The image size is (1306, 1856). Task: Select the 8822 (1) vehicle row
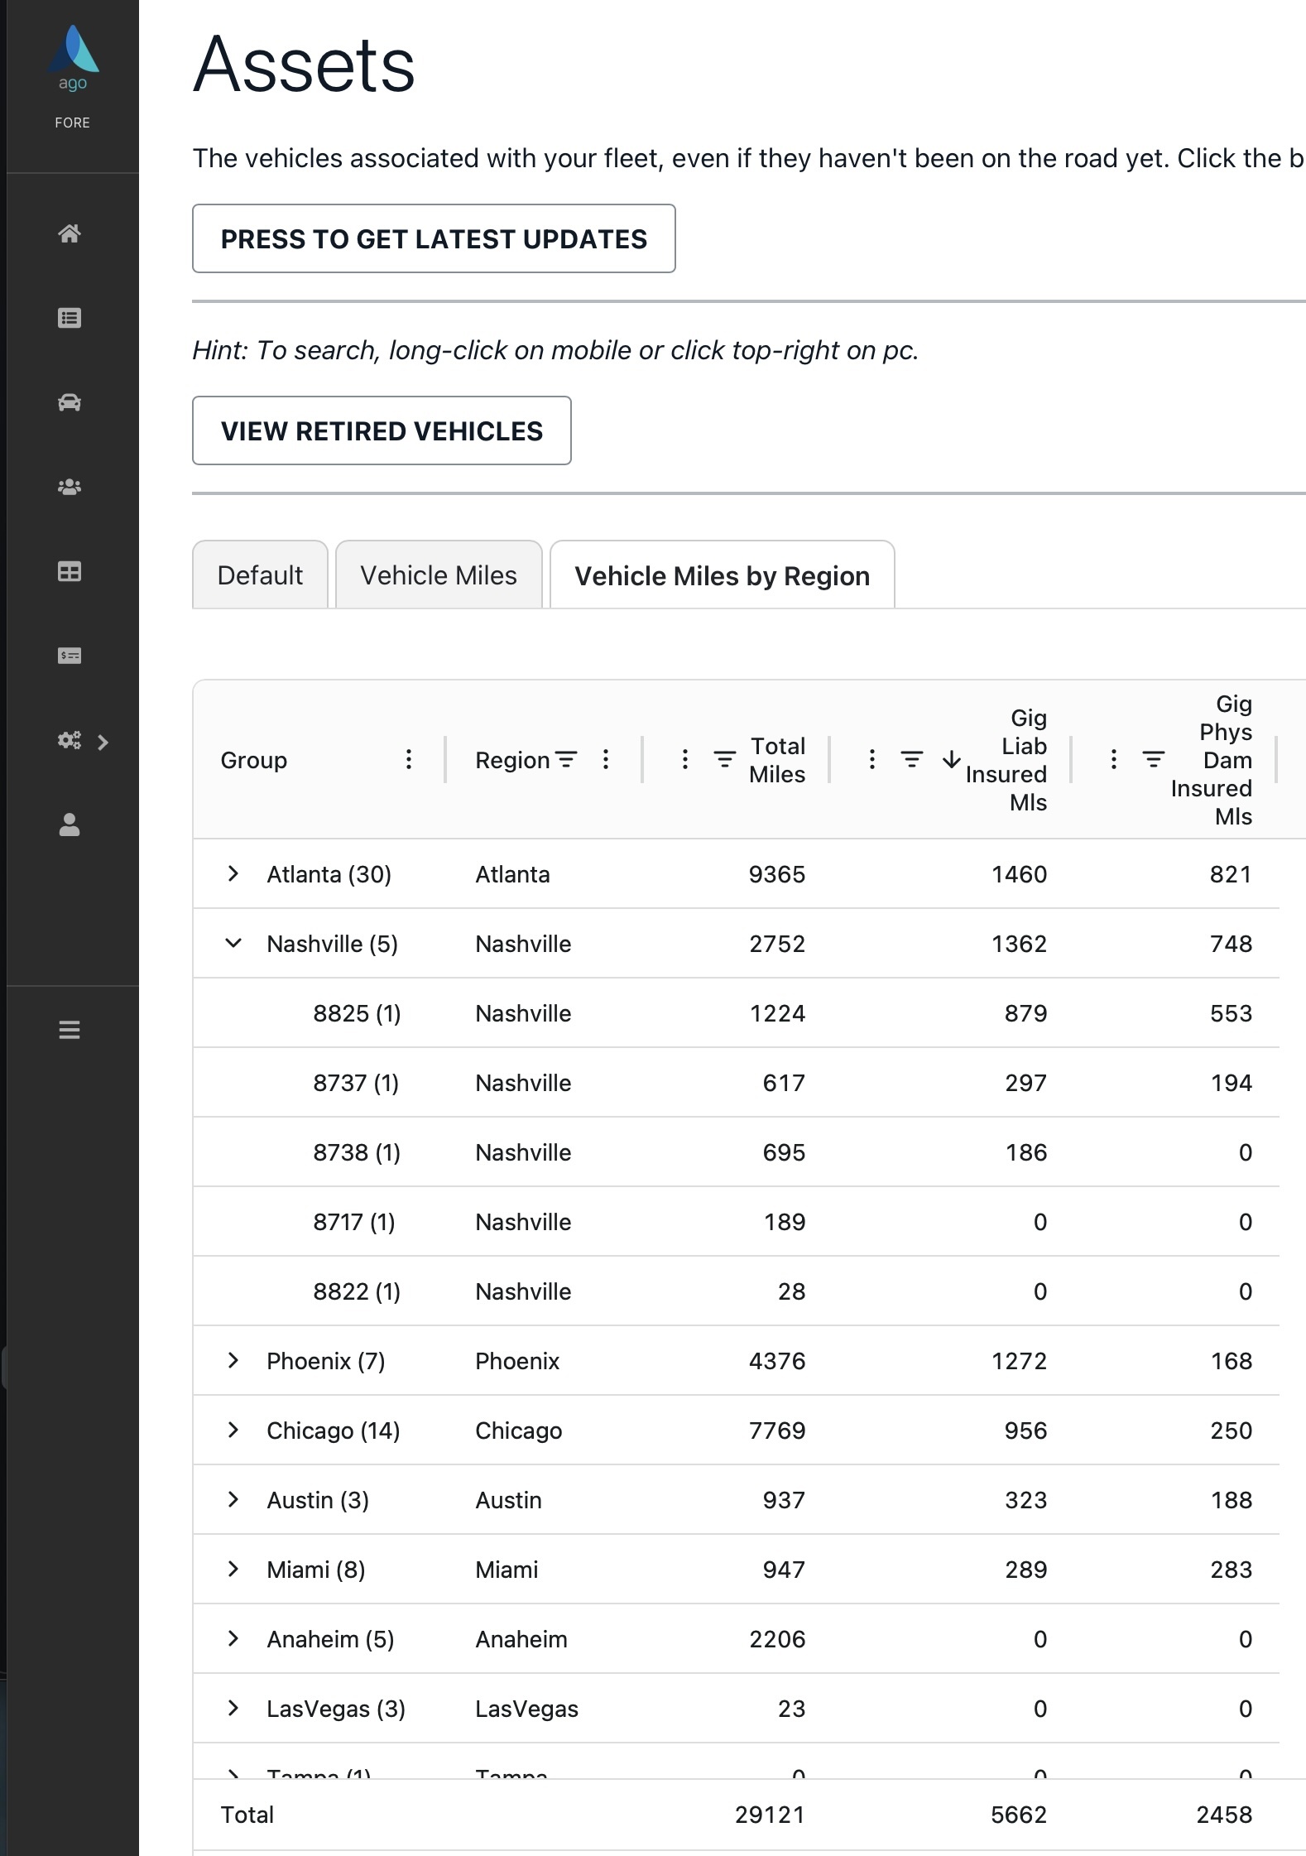736,1291
